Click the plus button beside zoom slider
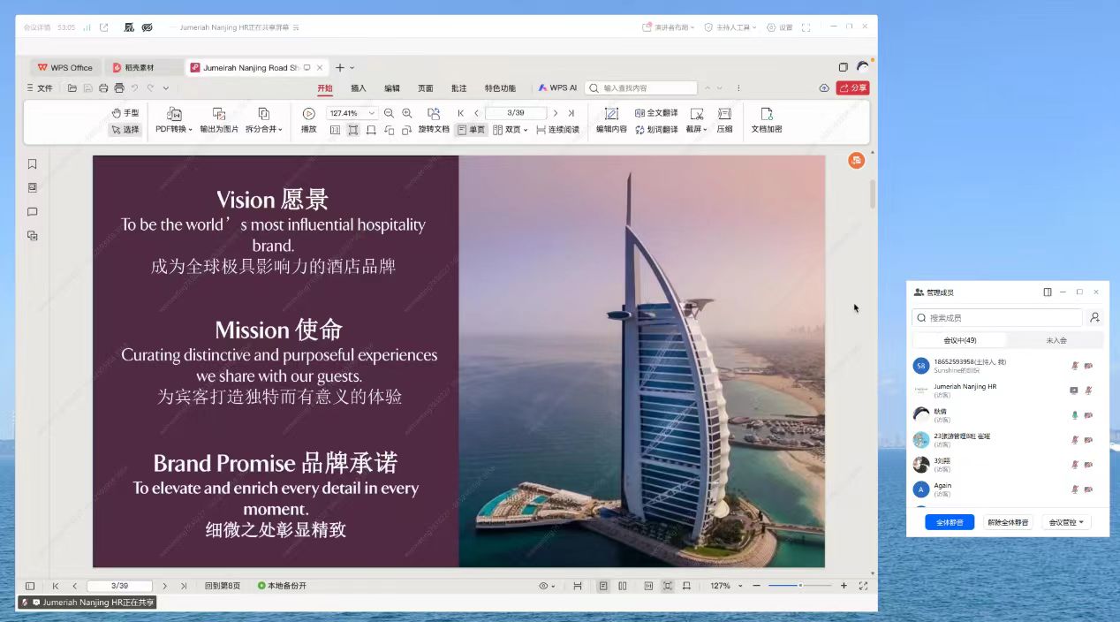 point(844,586)
